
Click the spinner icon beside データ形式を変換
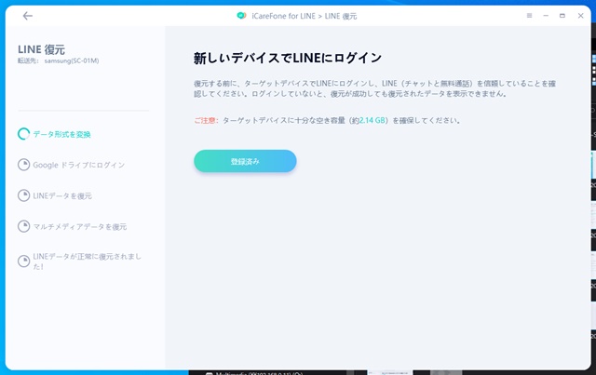tap(23, 134)
